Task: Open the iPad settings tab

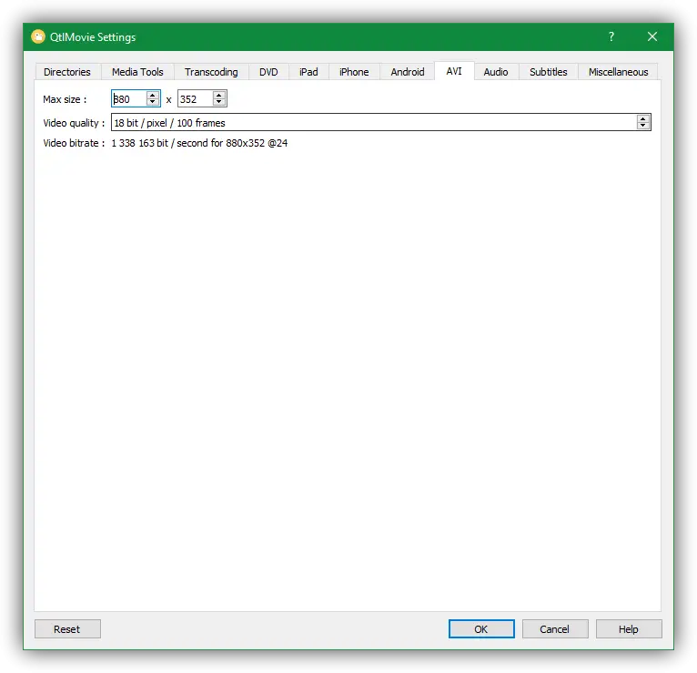Action: coord(308,72)
